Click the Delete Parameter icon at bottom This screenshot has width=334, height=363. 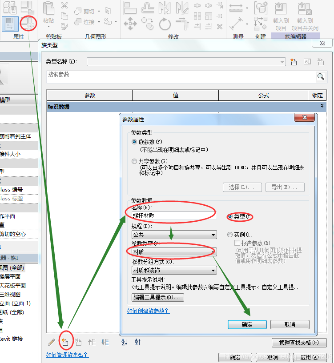[x=78, y=342]
